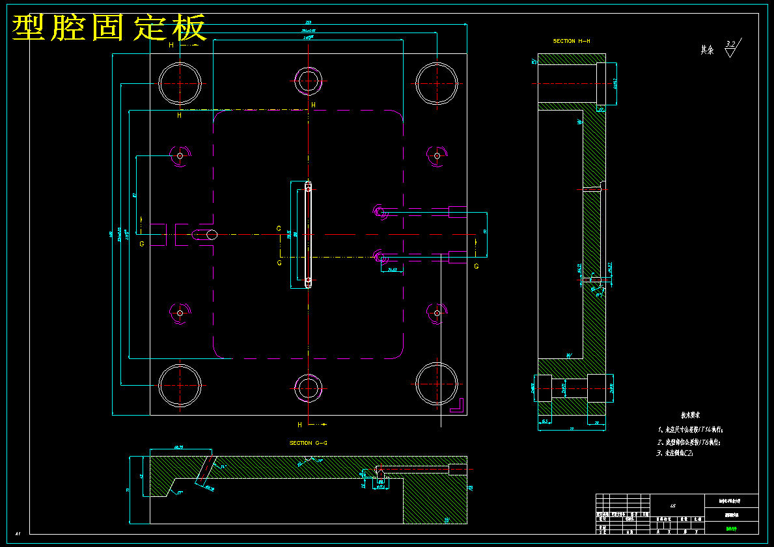The image size is (774, 547).
Task: Click the 400 overall height dimension
Action: (110, 235)
